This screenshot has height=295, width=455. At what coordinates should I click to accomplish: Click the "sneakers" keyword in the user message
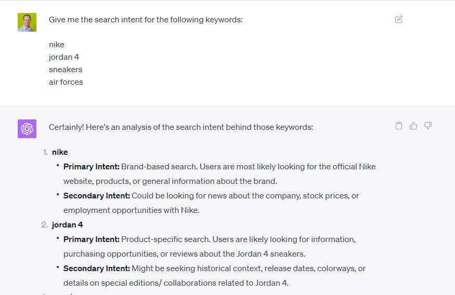[66, 70]
